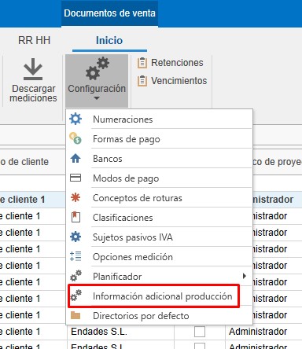
Task: Click the Clasificaciones bookmark icon
Action: (x=75, y=217)
